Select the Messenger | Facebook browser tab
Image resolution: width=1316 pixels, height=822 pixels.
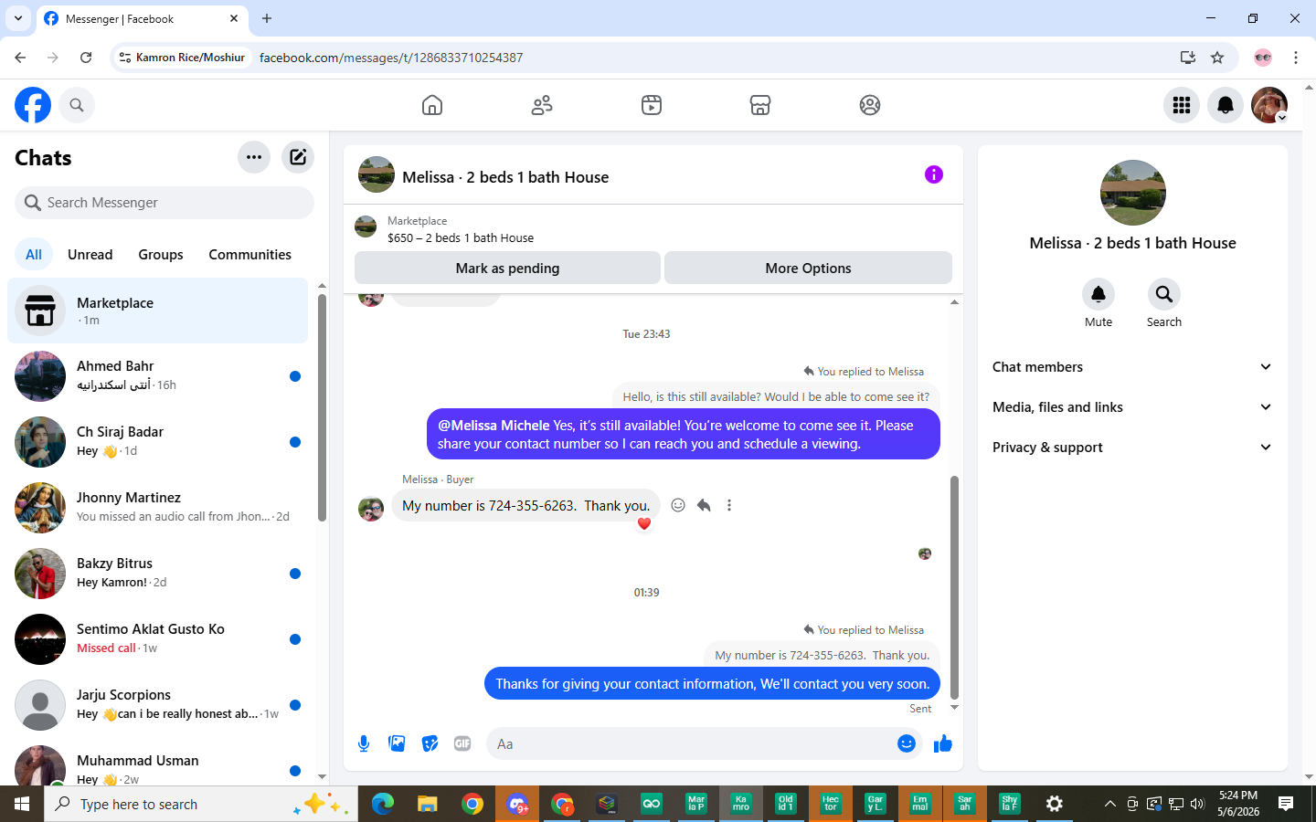click(142, 18)
